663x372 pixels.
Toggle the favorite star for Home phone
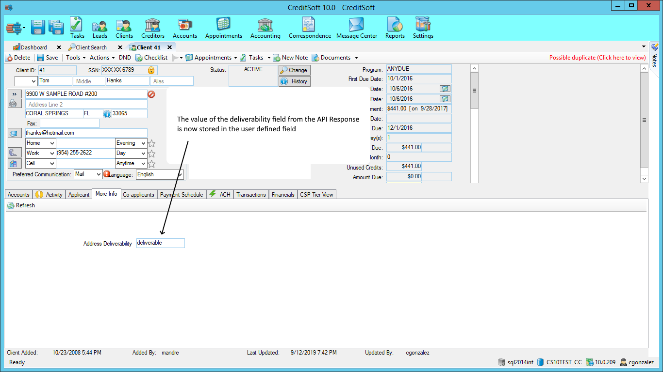coord(151,143)
